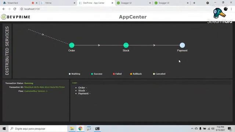Open the terminal app in taskbar

(97, 129)
